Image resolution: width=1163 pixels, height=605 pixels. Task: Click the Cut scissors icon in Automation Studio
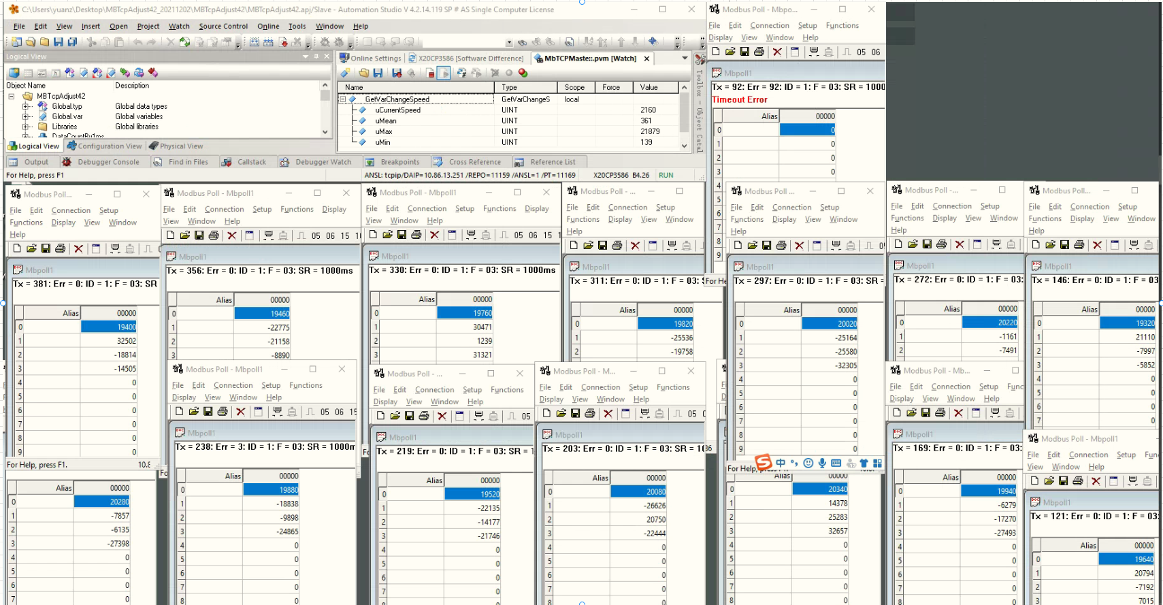click(x=91, y=42)
